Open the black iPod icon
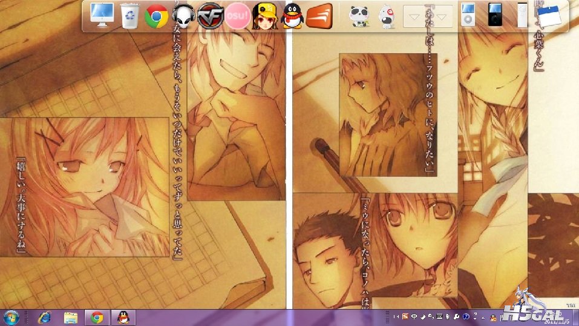The height and width of the screenshot is (326, 579). pyautogui.click(x=495, y=15)
